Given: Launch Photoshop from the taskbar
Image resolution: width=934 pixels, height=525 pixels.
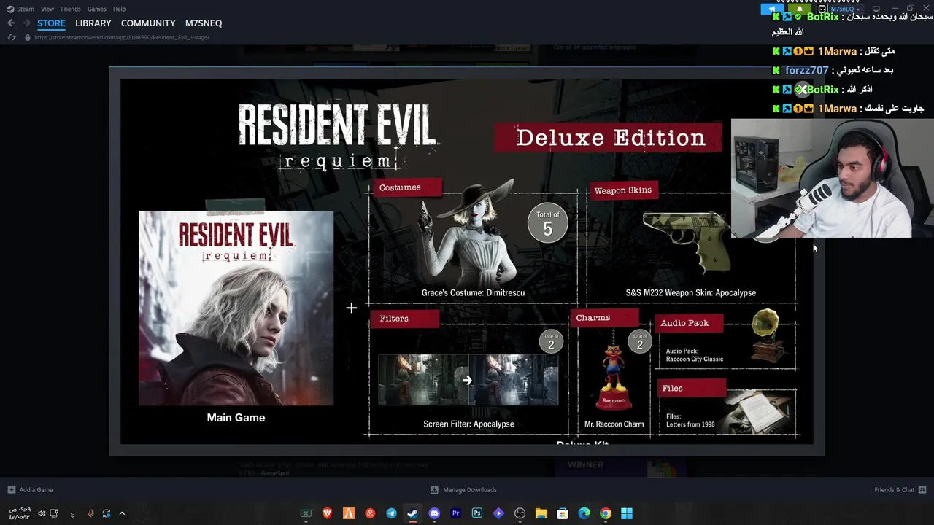Looking at the screenshot, I should pos(477,513).
